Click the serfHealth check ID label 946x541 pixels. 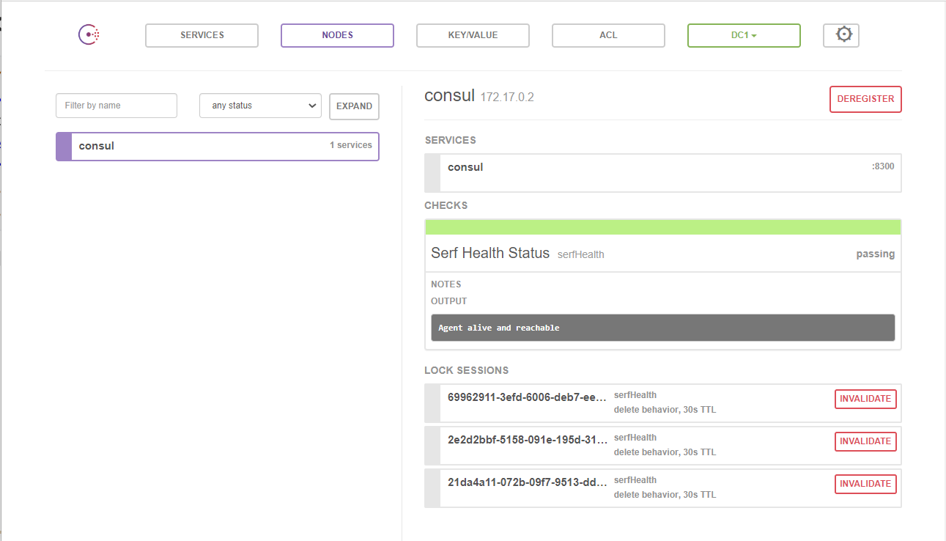(581, 254)
